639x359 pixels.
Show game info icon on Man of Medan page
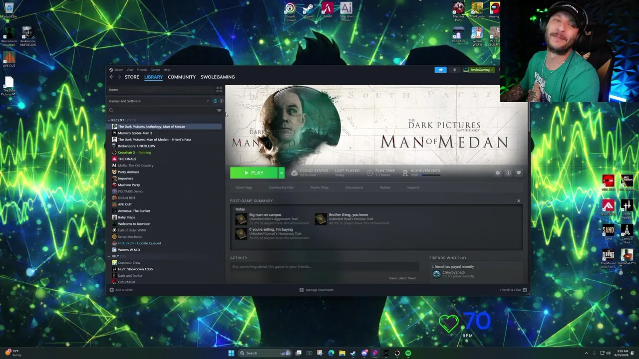(508, 173)
